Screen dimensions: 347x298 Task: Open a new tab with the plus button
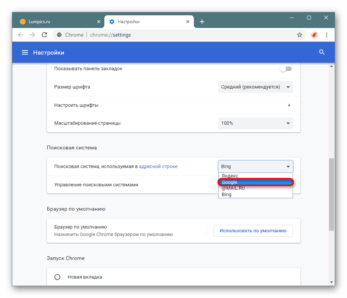(202, 22)
